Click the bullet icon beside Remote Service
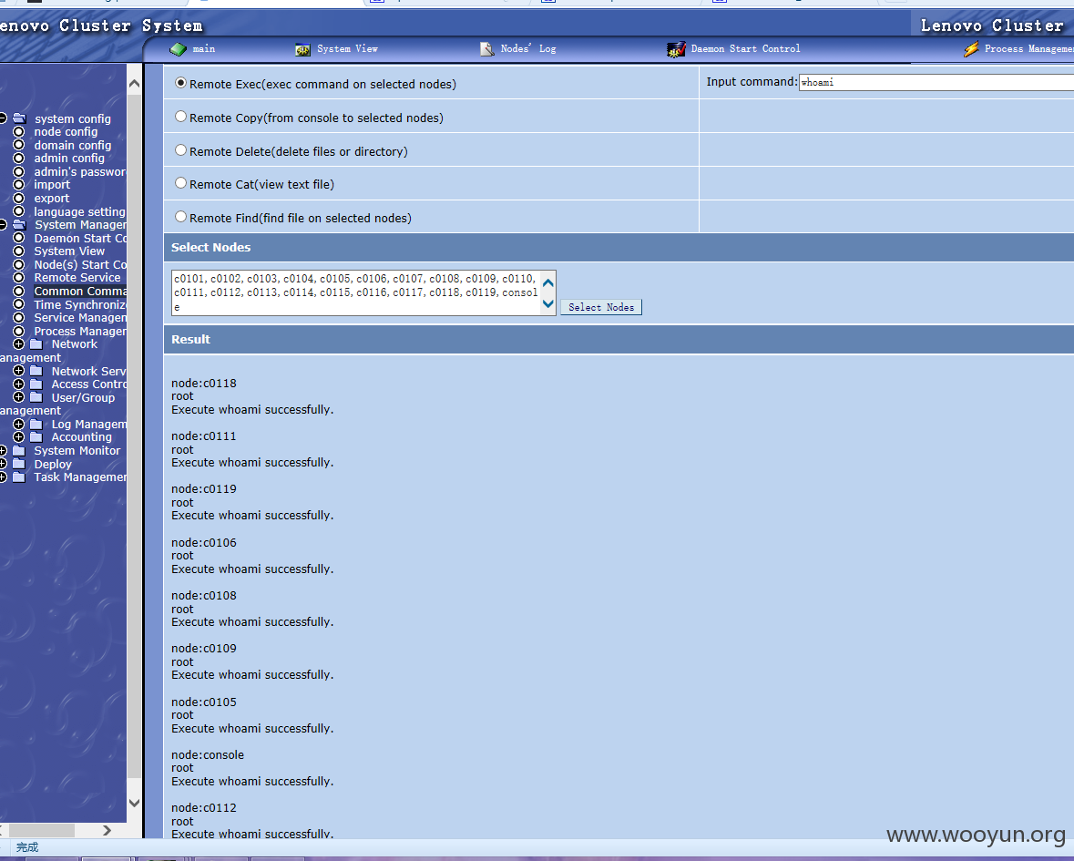 tap(19, 277)
